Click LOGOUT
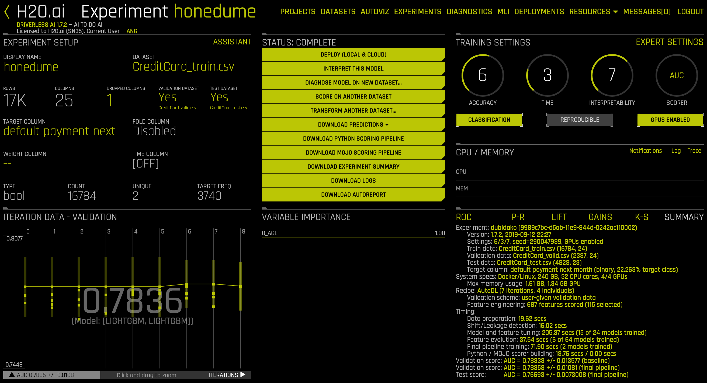Image resolution: width=707 pixels, height=383 pixels. tap(690, 12)
